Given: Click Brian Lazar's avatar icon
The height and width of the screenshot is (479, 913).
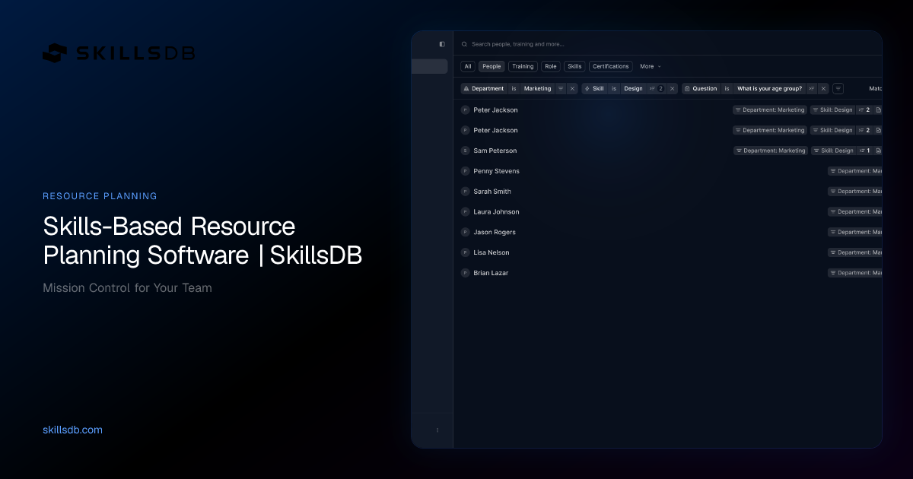Looking at the screenshot, I should tap(465, 272).
